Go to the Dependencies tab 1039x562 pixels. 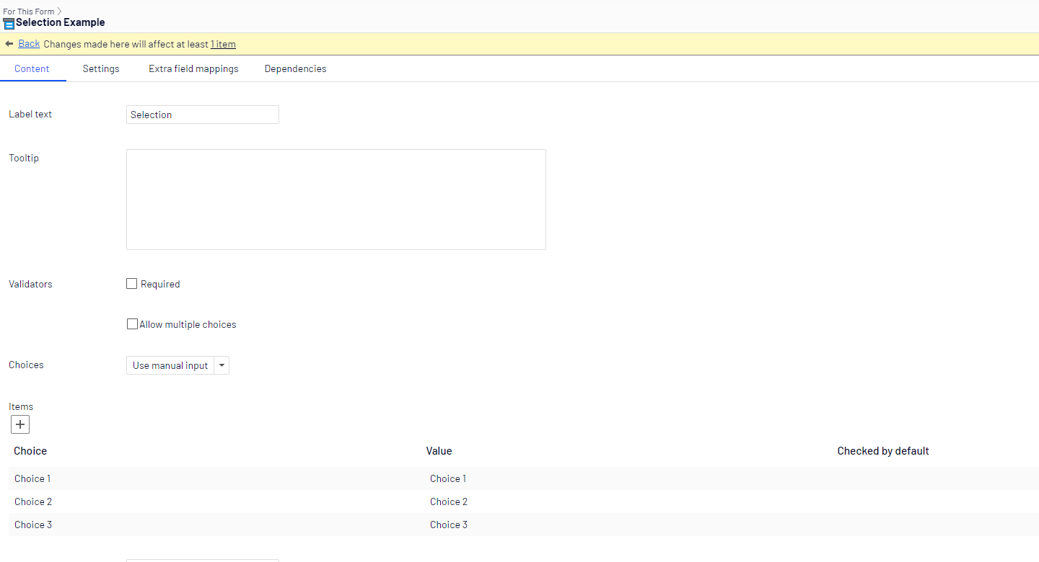click(295, 68)
